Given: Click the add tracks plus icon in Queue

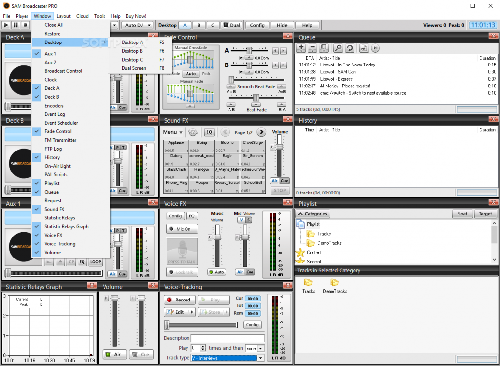Looking at the screenshot, I should click(x=301, y=48).
